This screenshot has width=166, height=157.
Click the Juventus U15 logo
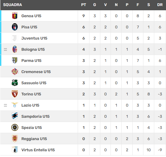14,38
